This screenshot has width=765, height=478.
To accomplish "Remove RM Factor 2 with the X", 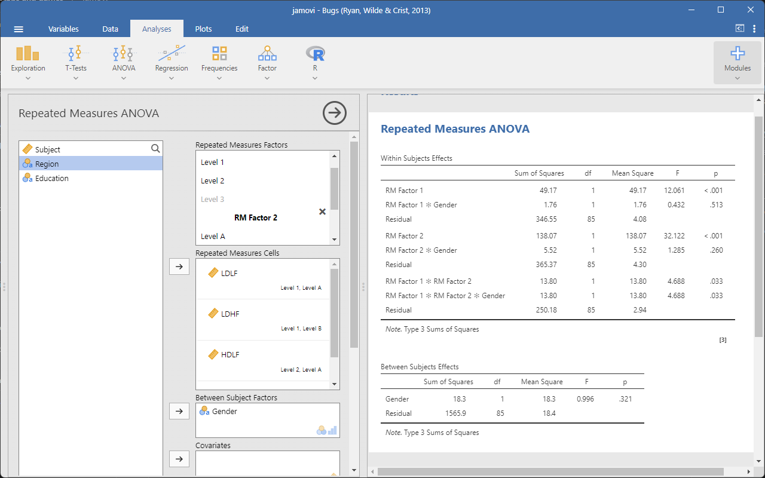I will (322, 212).
